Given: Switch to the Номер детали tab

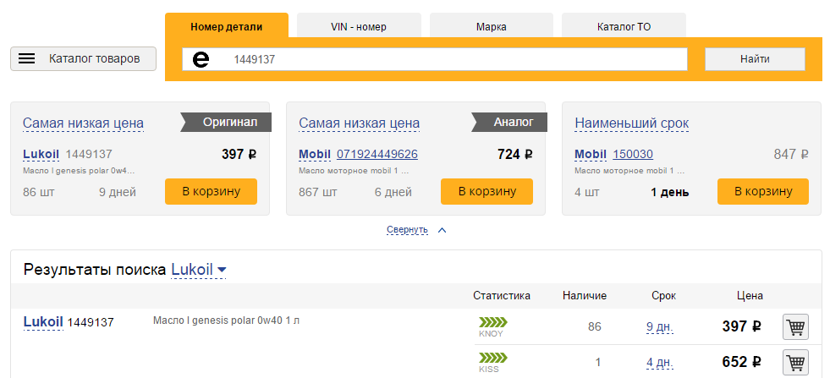Looking at the screenshot, I should [x=227, y=26].
